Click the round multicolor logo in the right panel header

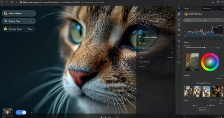[x=186, y=14]
